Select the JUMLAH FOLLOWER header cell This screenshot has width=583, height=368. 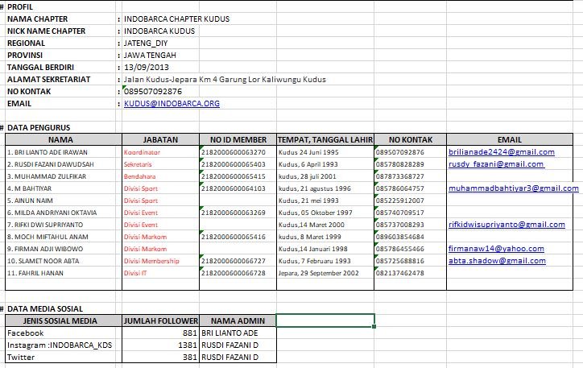(x=160, y=320)
